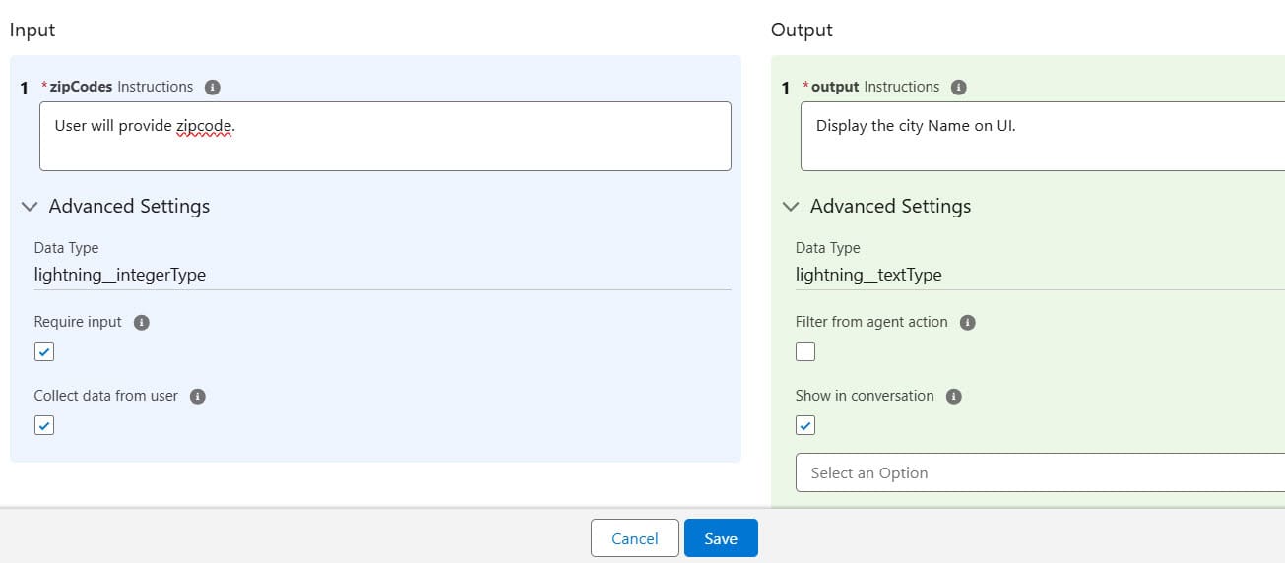The height and width of the screenshot is (563, 1285).
Task: Show info icon for Require input
Action: (141, 322)
